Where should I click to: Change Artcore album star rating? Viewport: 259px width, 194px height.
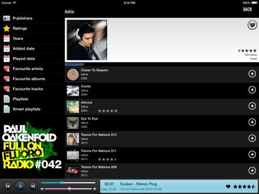click(x=107, y=111)
